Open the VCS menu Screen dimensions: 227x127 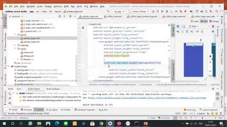pyautogui.click(x=86, y=6)
